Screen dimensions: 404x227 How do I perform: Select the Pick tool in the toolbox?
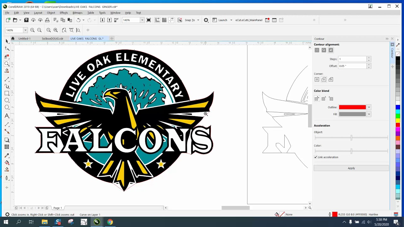click(7, 41)
